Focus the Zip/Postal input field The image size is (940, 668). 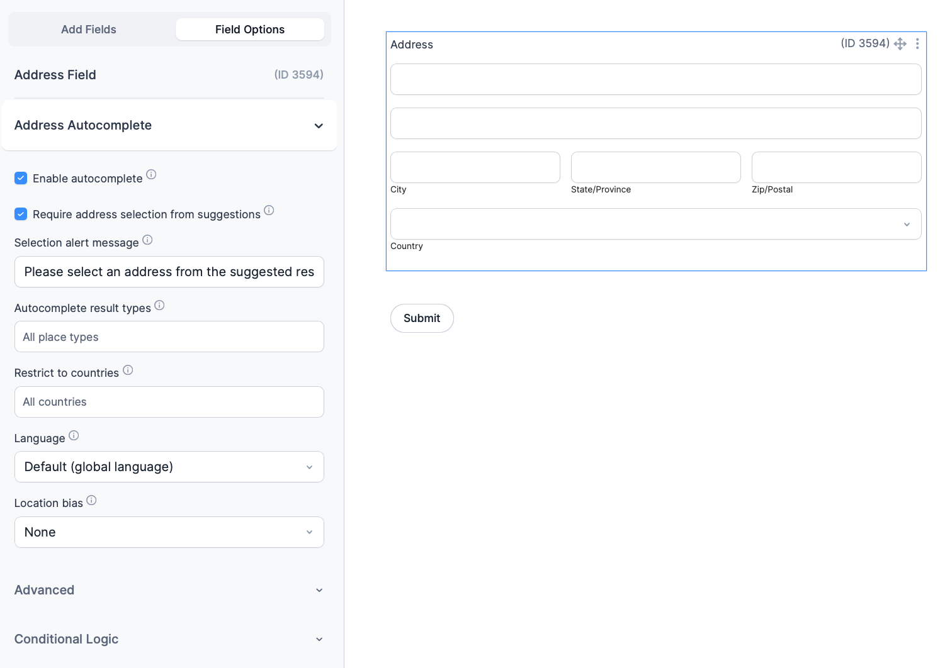point(837,167)
